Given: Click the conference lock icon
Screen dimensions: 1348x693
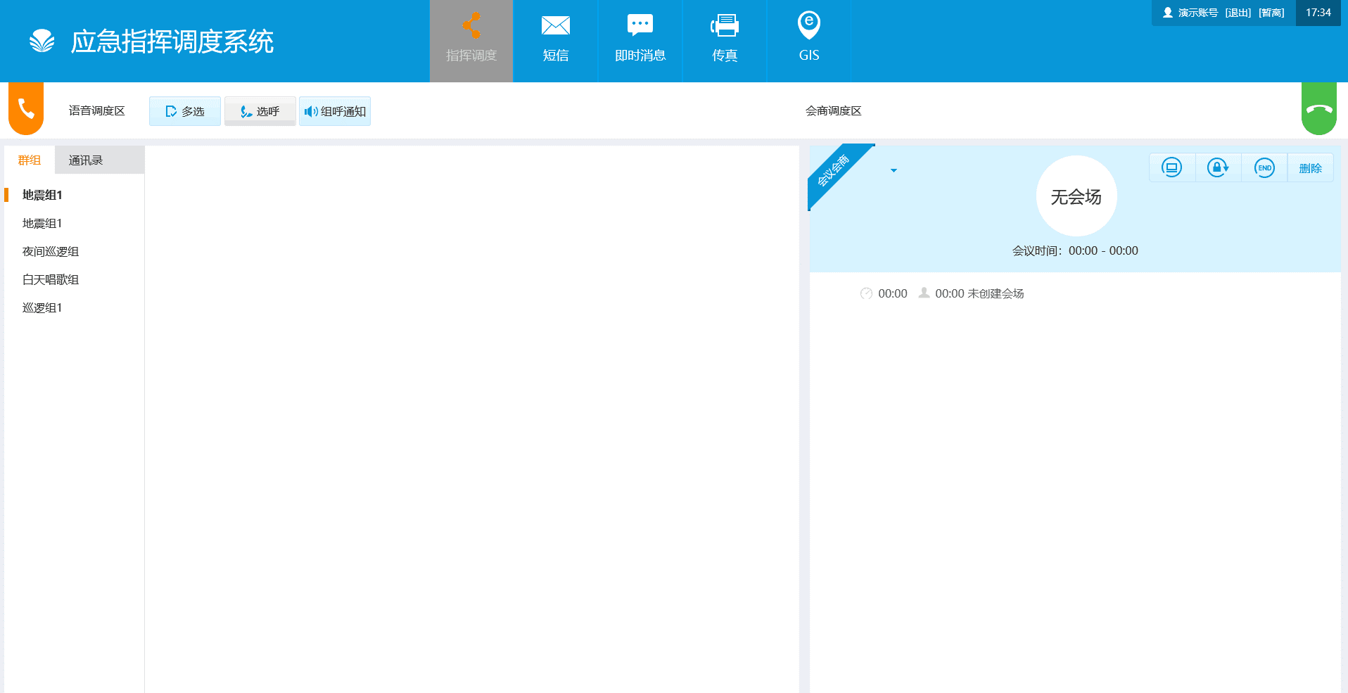Looking at the screenshot, I should (x=1218, y=168).
